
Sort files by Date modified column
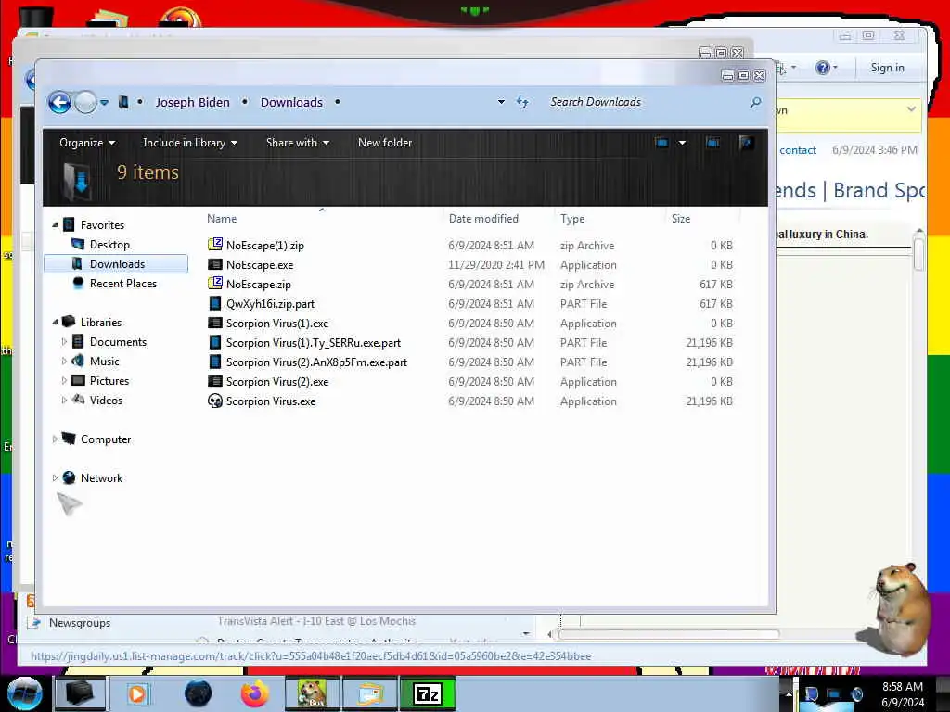[x=483, y=219]
